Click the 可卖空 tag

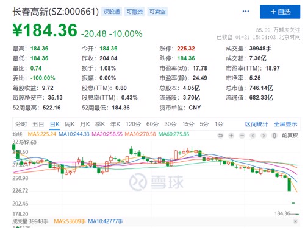[x=157, y=12]
